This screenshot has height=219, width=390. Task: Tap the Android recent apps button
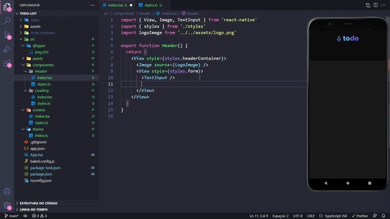370,183
